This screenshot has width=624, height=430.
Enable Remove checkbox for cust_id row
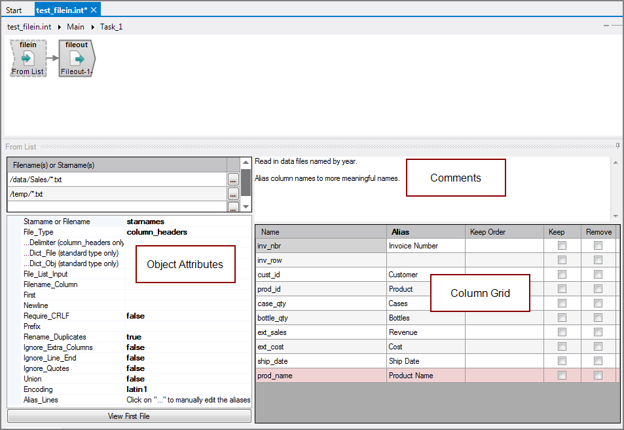point(598,275)
